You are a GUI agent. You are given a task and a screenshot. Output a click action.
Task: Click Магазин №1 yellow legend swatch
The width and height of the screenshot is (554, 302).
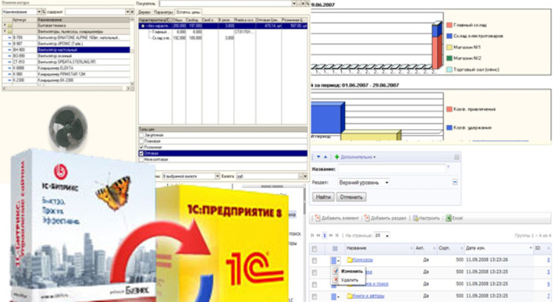(449, 47)
